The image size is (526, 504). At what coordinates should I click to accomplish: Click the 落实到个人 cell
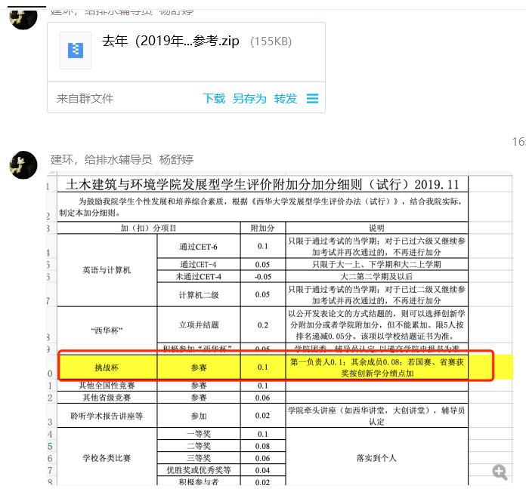[376, 458]
